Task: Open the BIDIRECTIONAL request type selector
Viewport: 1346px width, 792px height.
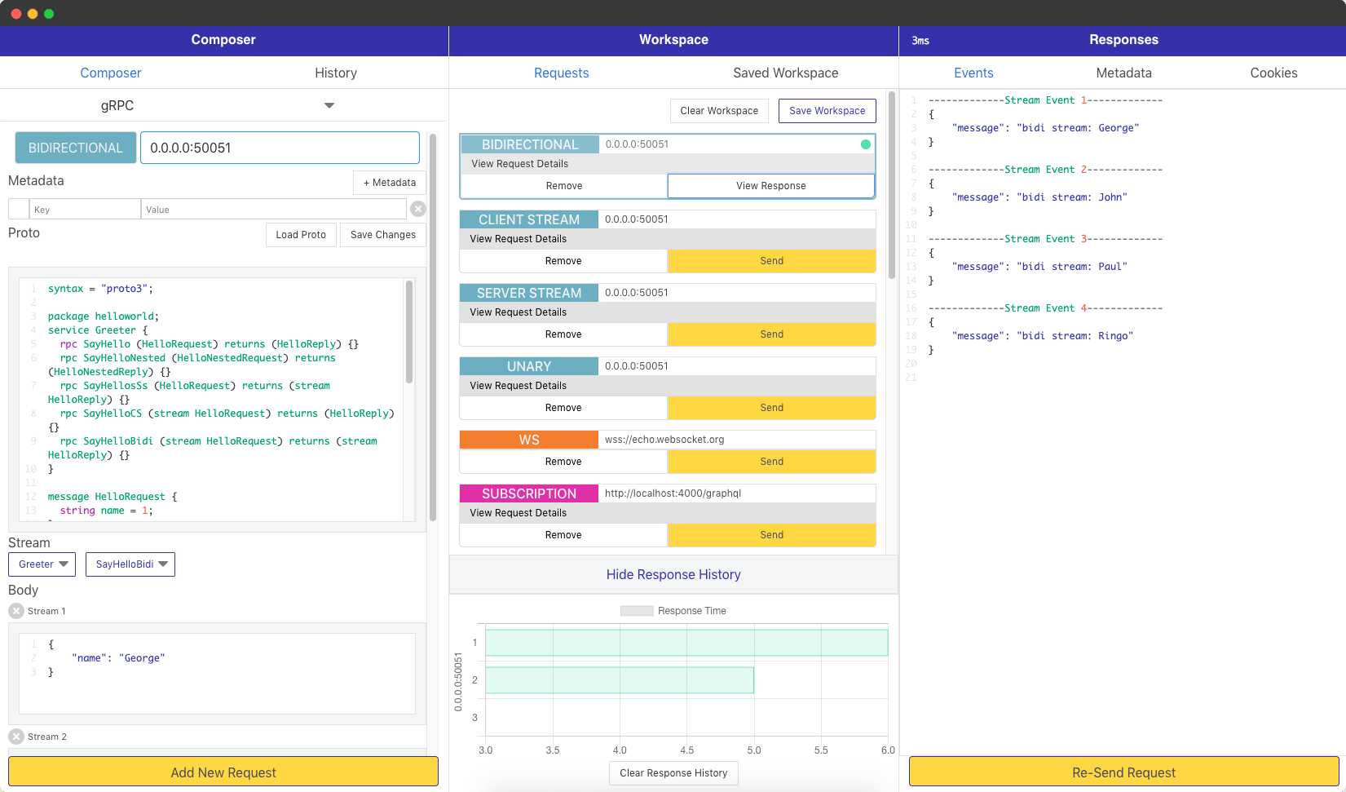Action: [x=76, y=148]
